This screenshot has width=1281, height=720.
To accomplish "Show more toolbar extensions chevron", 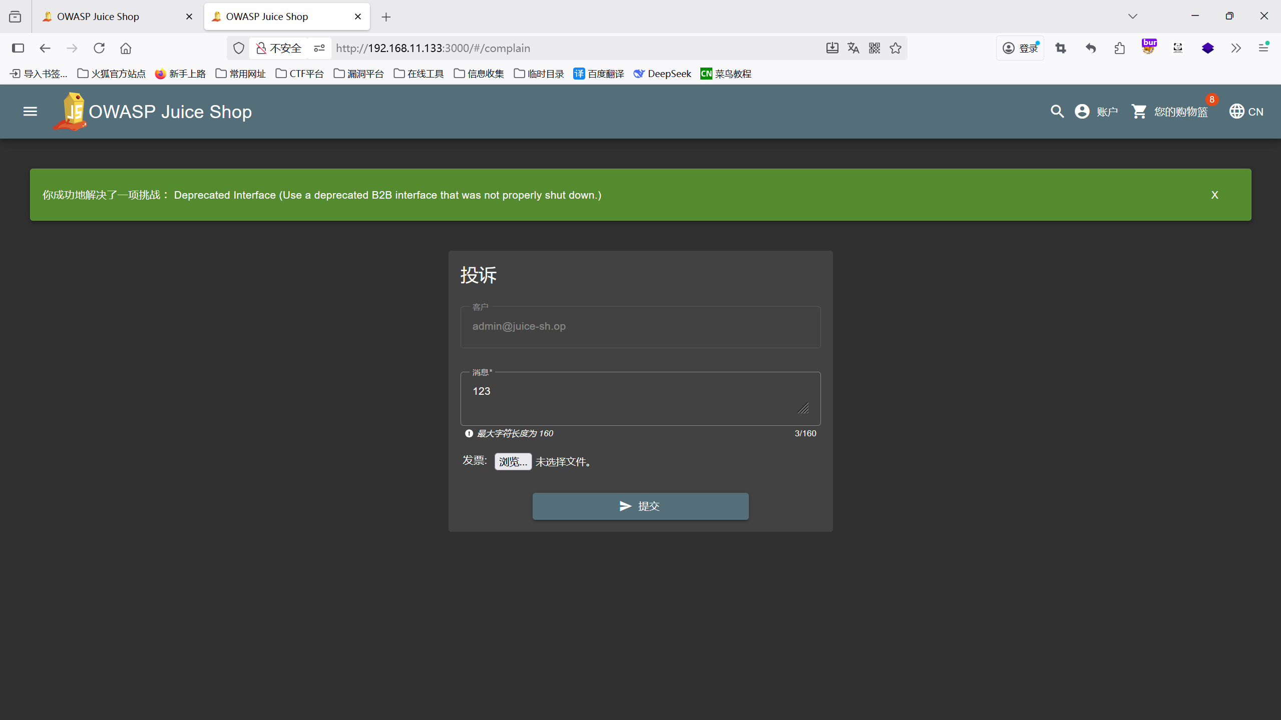I will click(x=1236, y=48).
